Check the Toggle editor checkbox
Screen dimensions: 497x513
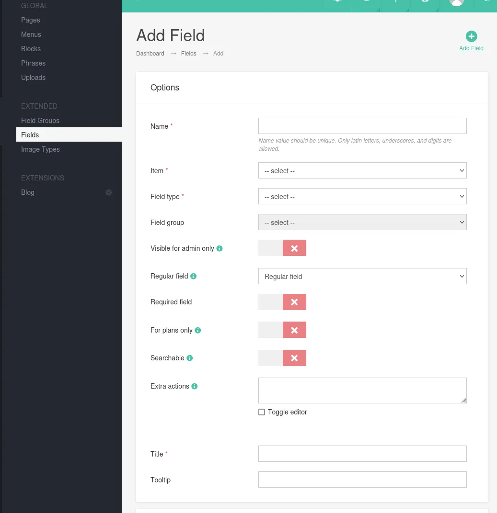pos(262,412)
